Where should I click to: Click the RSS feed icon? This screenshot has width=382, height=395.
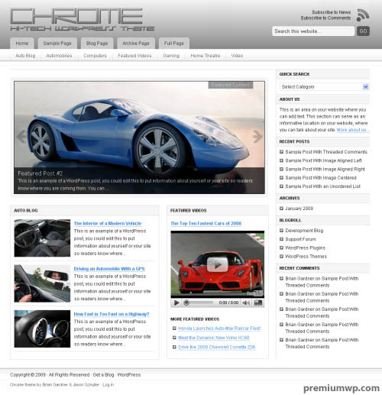tap(363, 15)
